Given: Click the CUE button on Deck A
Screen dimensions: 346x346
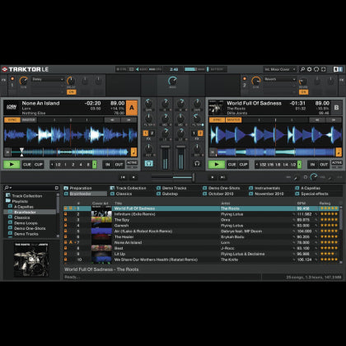Looking at the screenshot, I should coord(27,165).
